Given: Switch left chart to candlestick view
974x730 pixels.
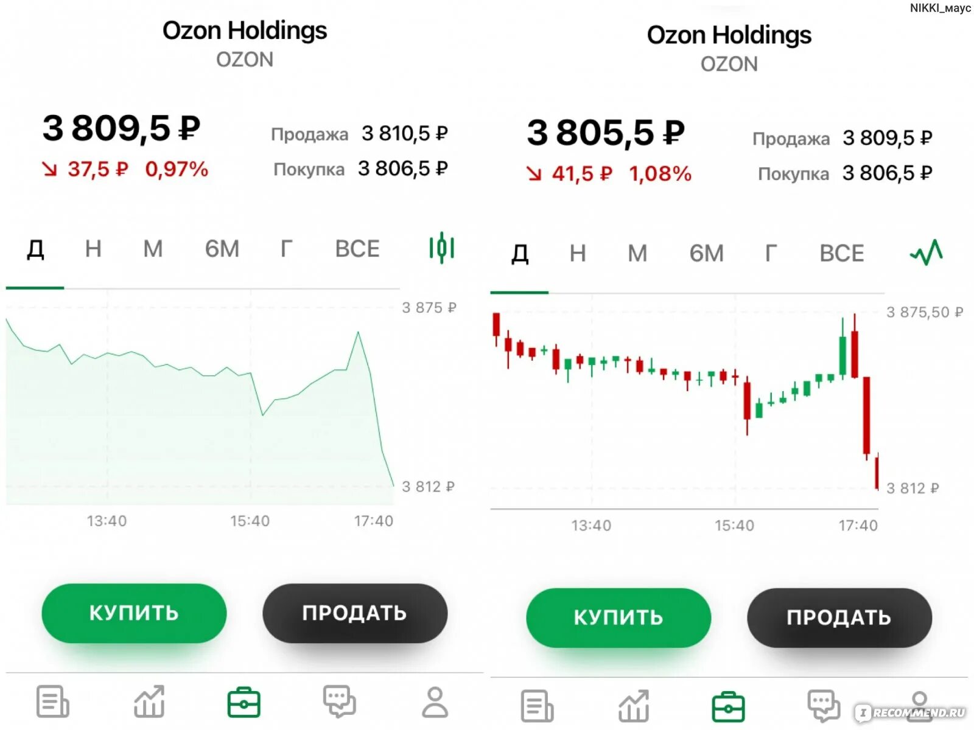Looking at the screenshot, I should coord(442,248).
